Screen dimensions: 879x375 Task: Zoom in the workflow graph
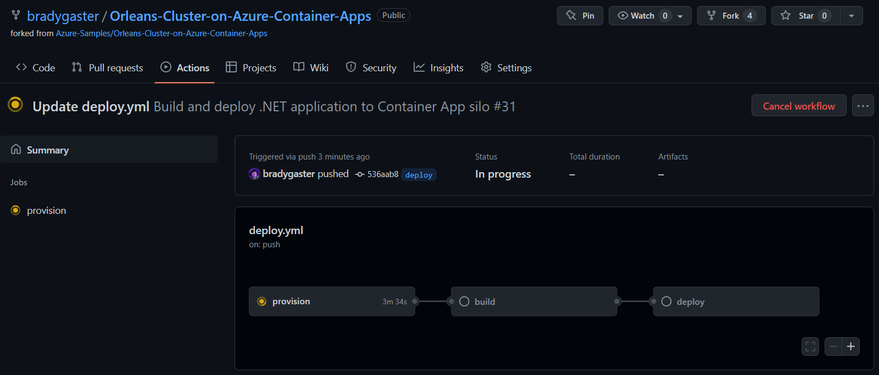pos(851,346)
